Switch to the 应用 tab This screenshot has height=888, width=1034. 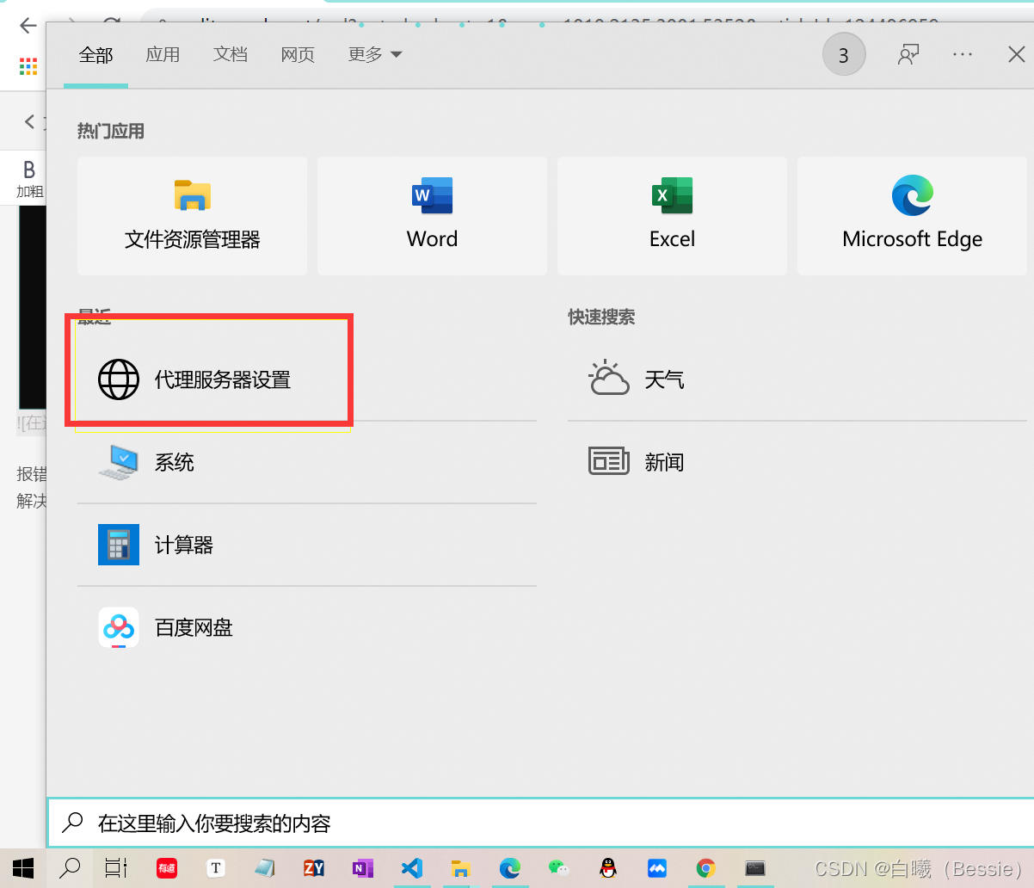tap(163, 55)
